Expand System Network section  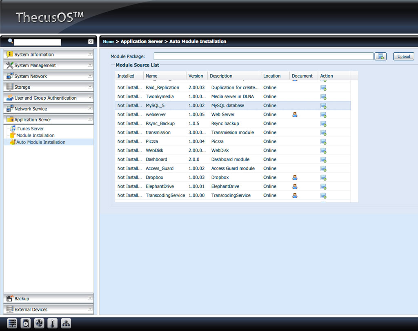[90, 76]
